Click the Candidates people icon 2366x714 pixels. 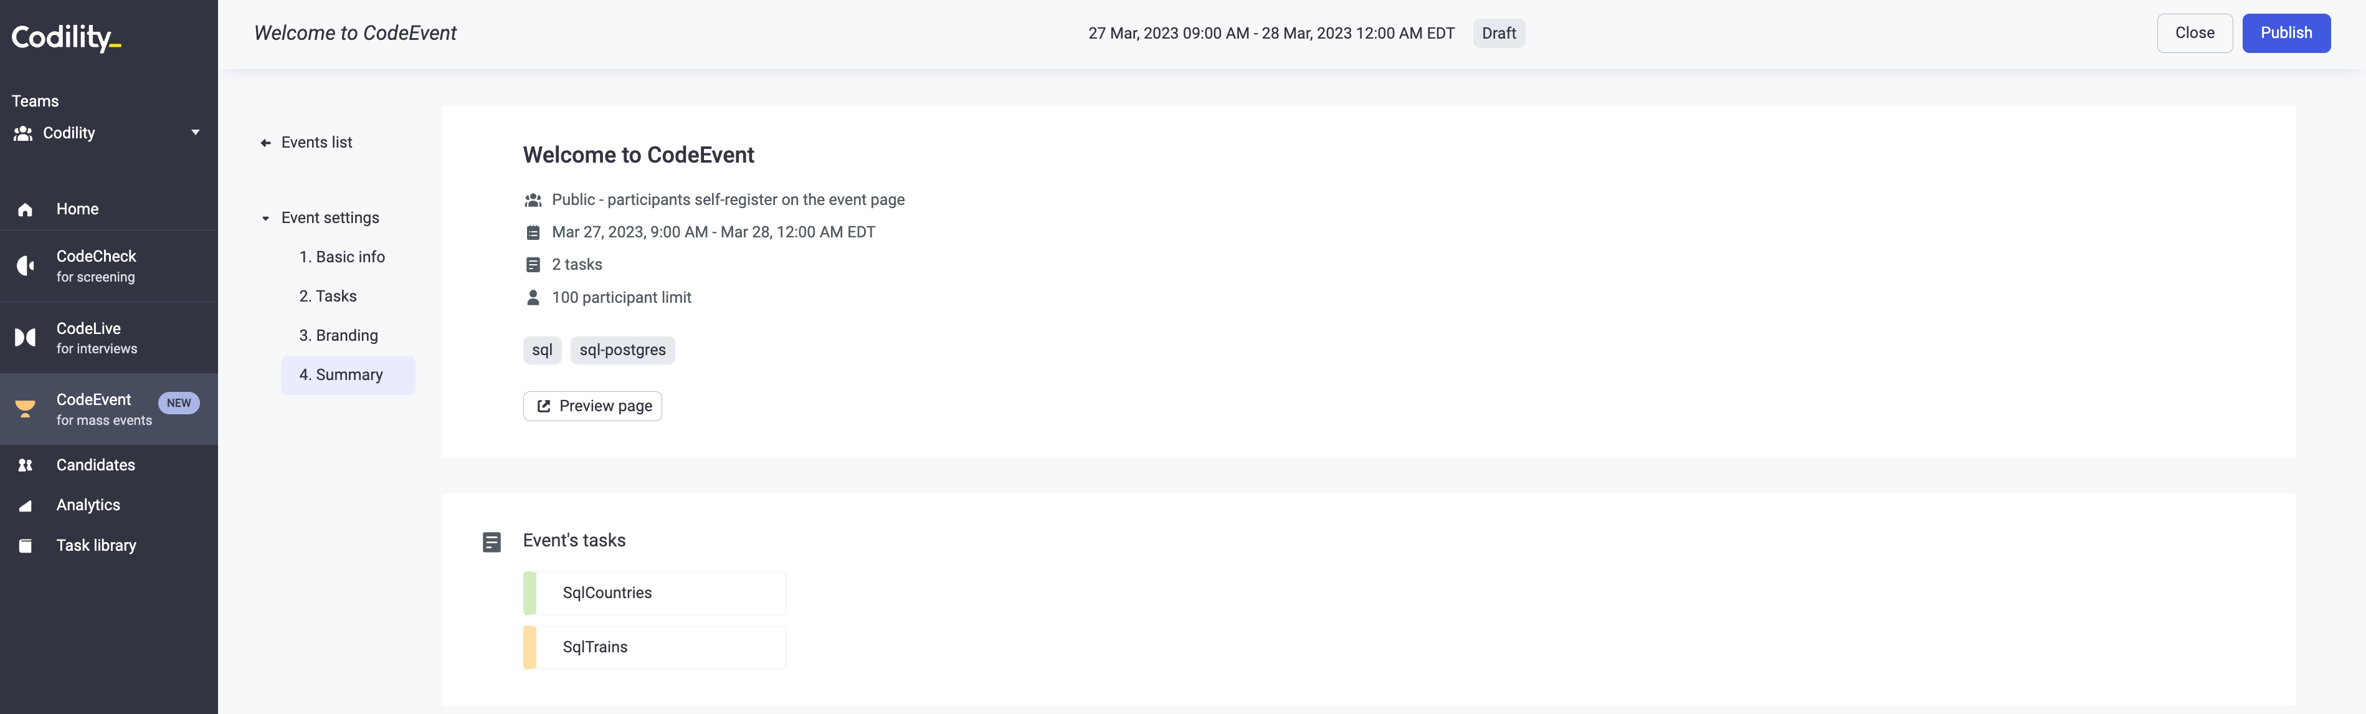(25, 466)
